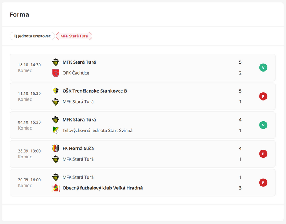
Task: Open the FK Horná Súča team link
Action: (x=78, y=149)
